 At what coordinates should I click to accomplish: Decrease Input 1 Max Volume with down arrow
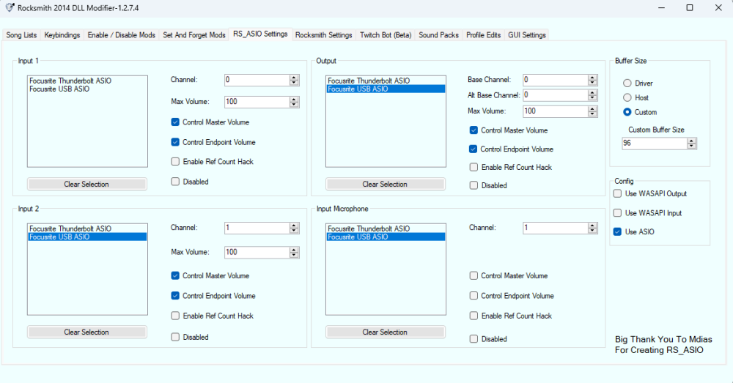(x=294, y=105)
